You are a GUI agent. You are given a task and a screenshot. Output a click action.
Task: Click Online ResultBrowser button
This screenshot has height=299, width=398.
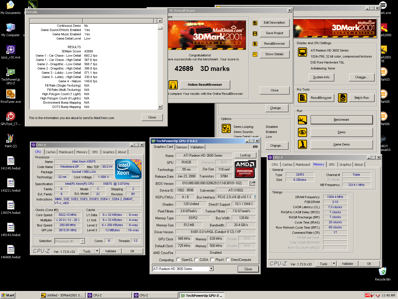tap(205, 85)
